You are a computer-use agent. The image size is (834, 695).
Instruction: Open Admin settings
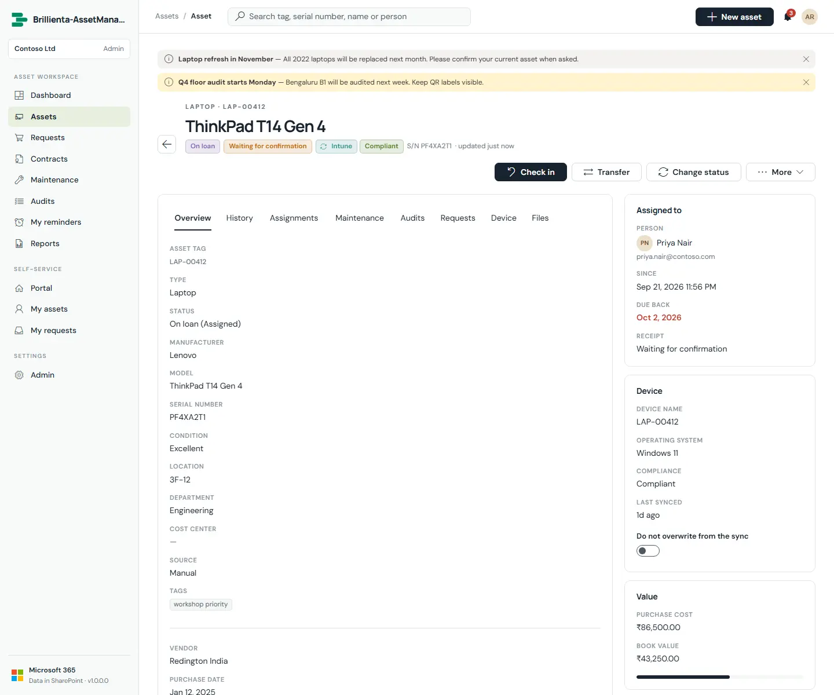pos(69,375)
